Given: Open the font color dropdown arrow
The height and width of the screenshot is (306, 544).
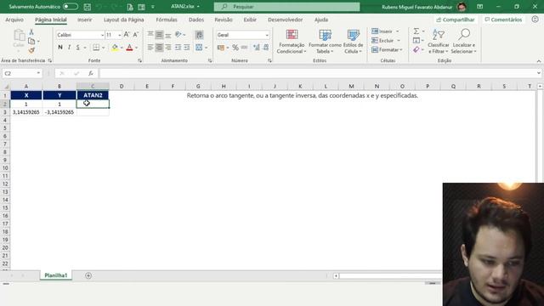Looking at the screenshot, I should (136, 48).
